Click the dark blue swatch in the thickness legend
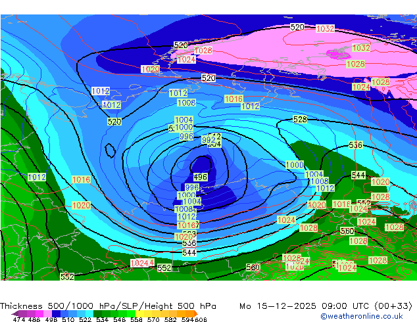Screen dimensions: 417x322 pos(56,313)
